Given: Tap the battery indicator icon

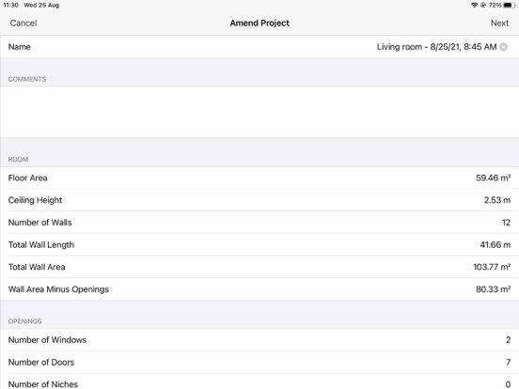Looking at the screenshot, I should point(509,5).
